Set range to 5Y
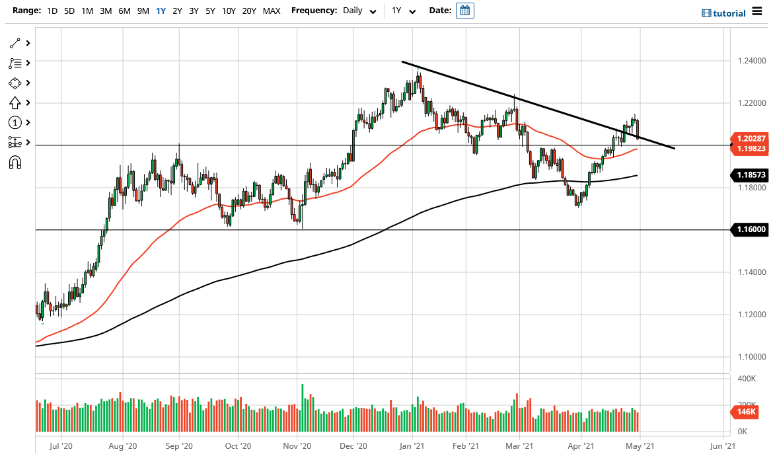Image resolution: width=773 pixels, height=462 pixels. tap(211, 11)
